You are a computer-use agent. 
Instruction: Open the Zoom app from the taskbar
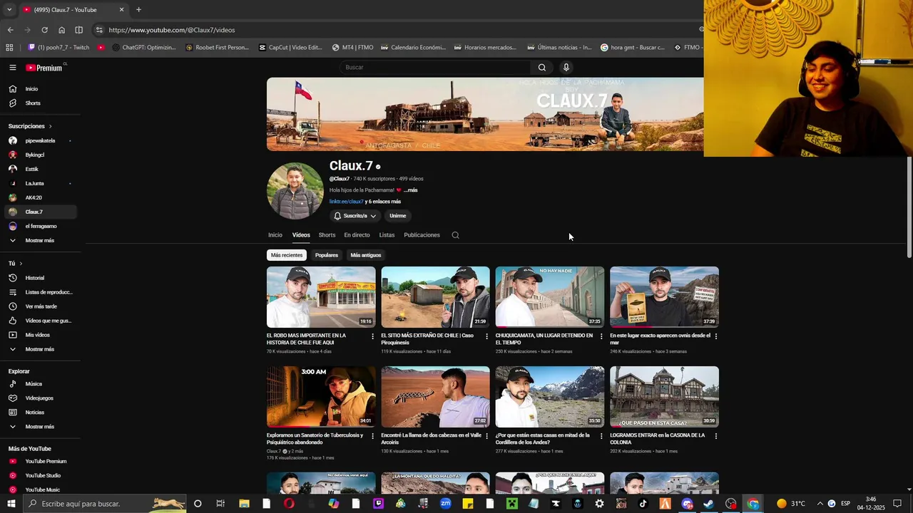click(445, 504)
